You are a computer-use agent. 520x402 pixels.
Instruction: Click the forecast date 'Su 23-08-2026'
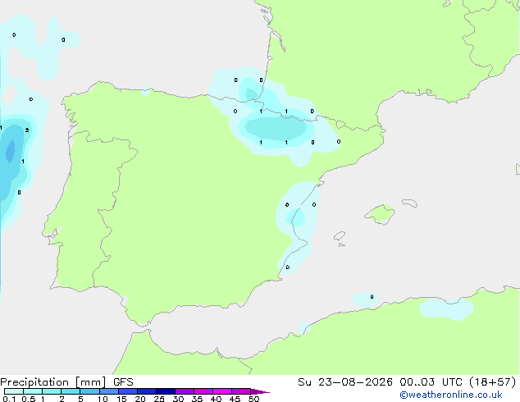click(345, 382)
